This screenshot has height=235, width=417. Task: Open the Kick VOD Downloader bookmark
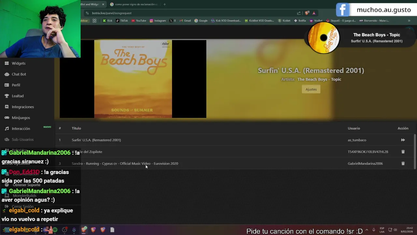click(226, 21)
